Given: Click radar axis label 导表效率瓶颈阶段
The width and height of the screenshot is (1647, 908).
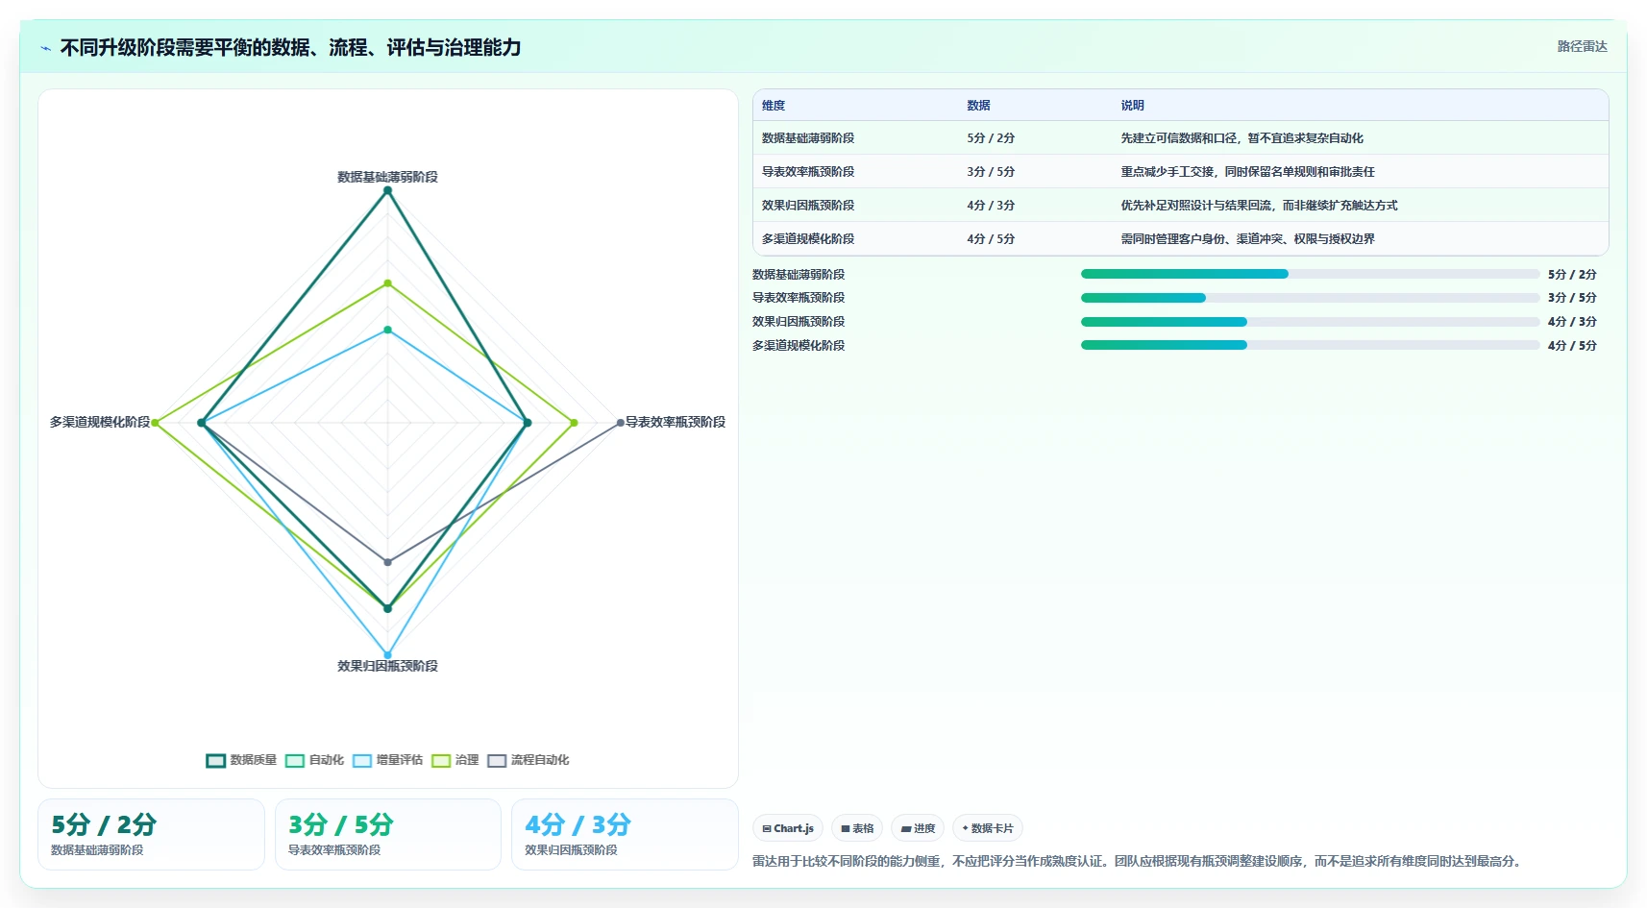Looking at the screenshot, I should (x=676, y=422).
